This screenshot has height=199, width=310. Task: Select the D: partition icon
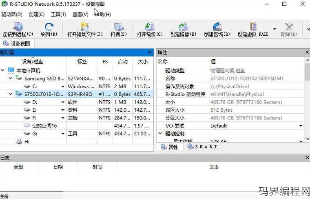pos(27,102)
